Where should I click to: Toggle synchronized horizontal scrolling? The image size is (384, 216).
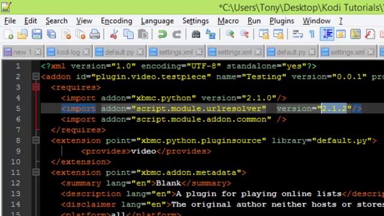point(278,34)
